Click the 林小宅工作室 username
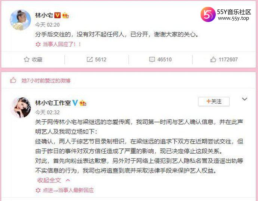The image size is (258, 201). (x=53, y=103)
